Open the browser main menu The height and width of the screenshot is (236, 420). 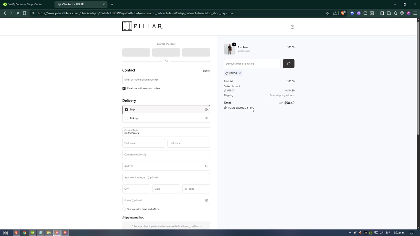[415, 13]
